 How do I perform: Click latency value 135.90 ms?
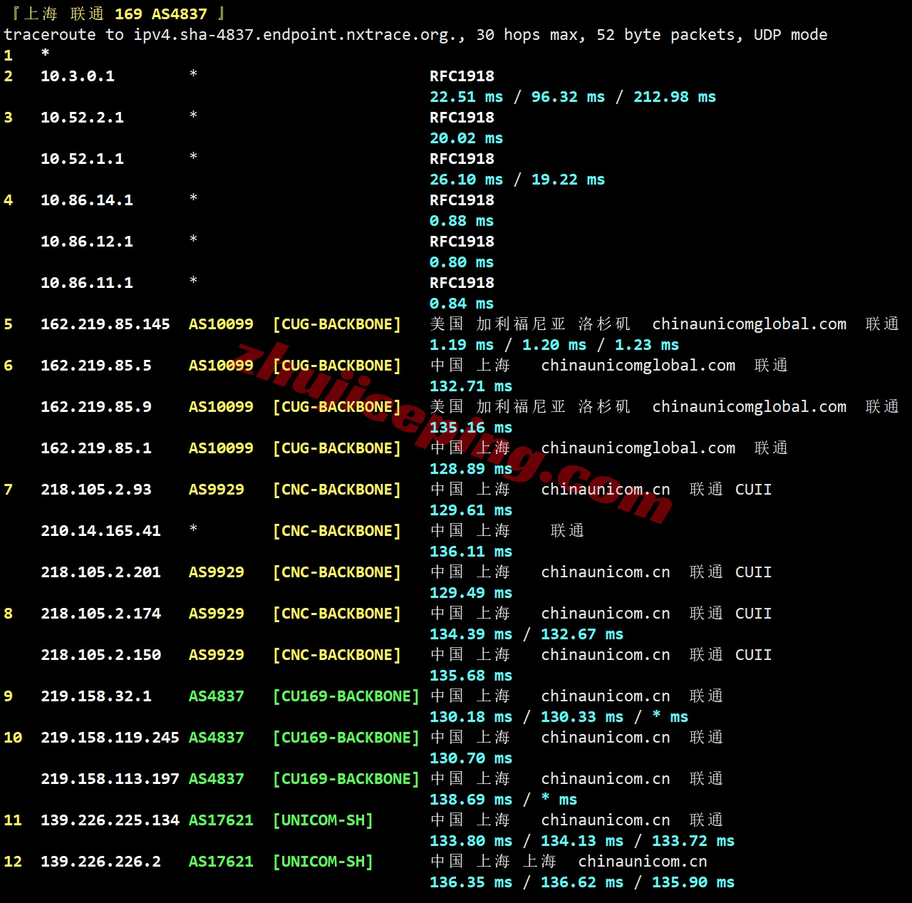pos(693,882)
